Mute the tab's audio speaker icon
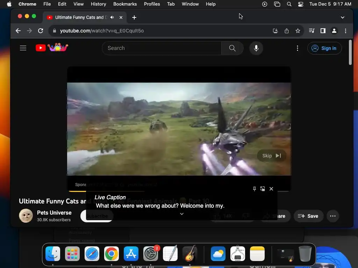Viewport: 358px width, 268px height. coord(112,17)
